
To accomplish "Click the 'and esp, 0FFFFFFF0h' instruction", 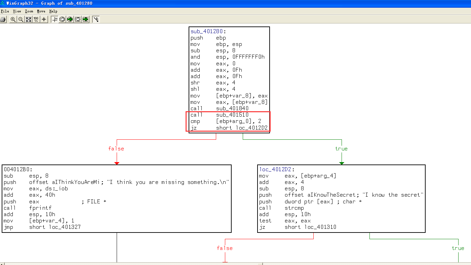I will click(x=227, y=57).
